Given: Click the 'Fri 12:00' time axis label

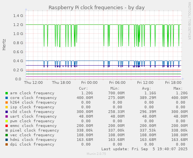Looking at the screenshot, I should 145,83.
